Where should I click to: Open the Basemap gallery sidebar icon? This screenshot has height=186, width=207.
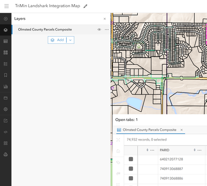tap(6, 53)
